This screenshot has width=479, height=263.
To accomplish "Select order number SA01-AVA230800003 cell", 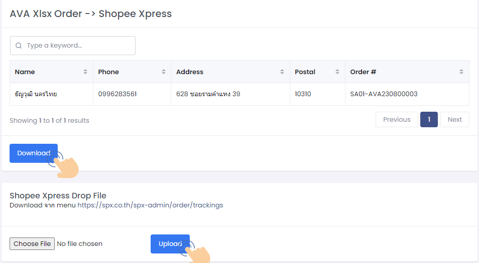I will (x=384, y=94).
